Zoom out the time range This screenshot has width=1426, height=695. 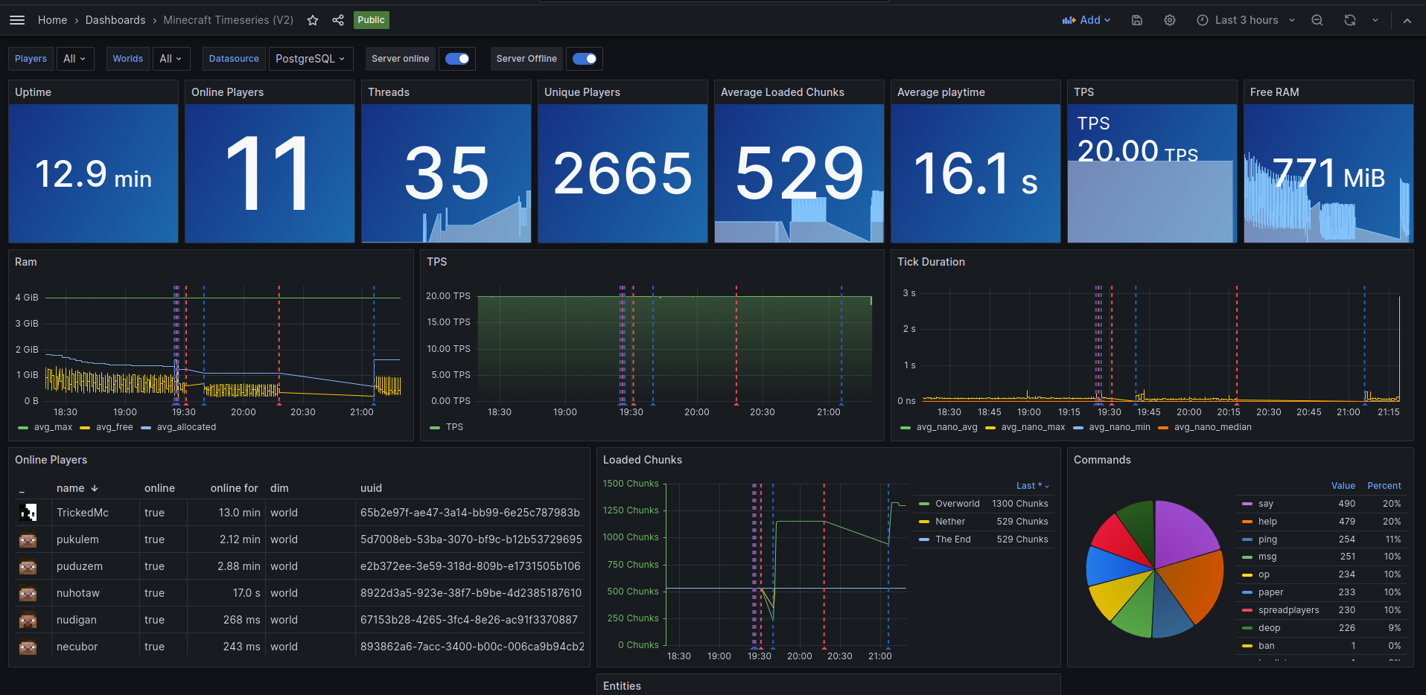[x=1317, y=20]
